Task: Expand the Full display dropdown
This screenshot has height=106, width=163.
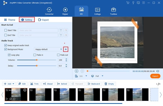Action: 102,76
